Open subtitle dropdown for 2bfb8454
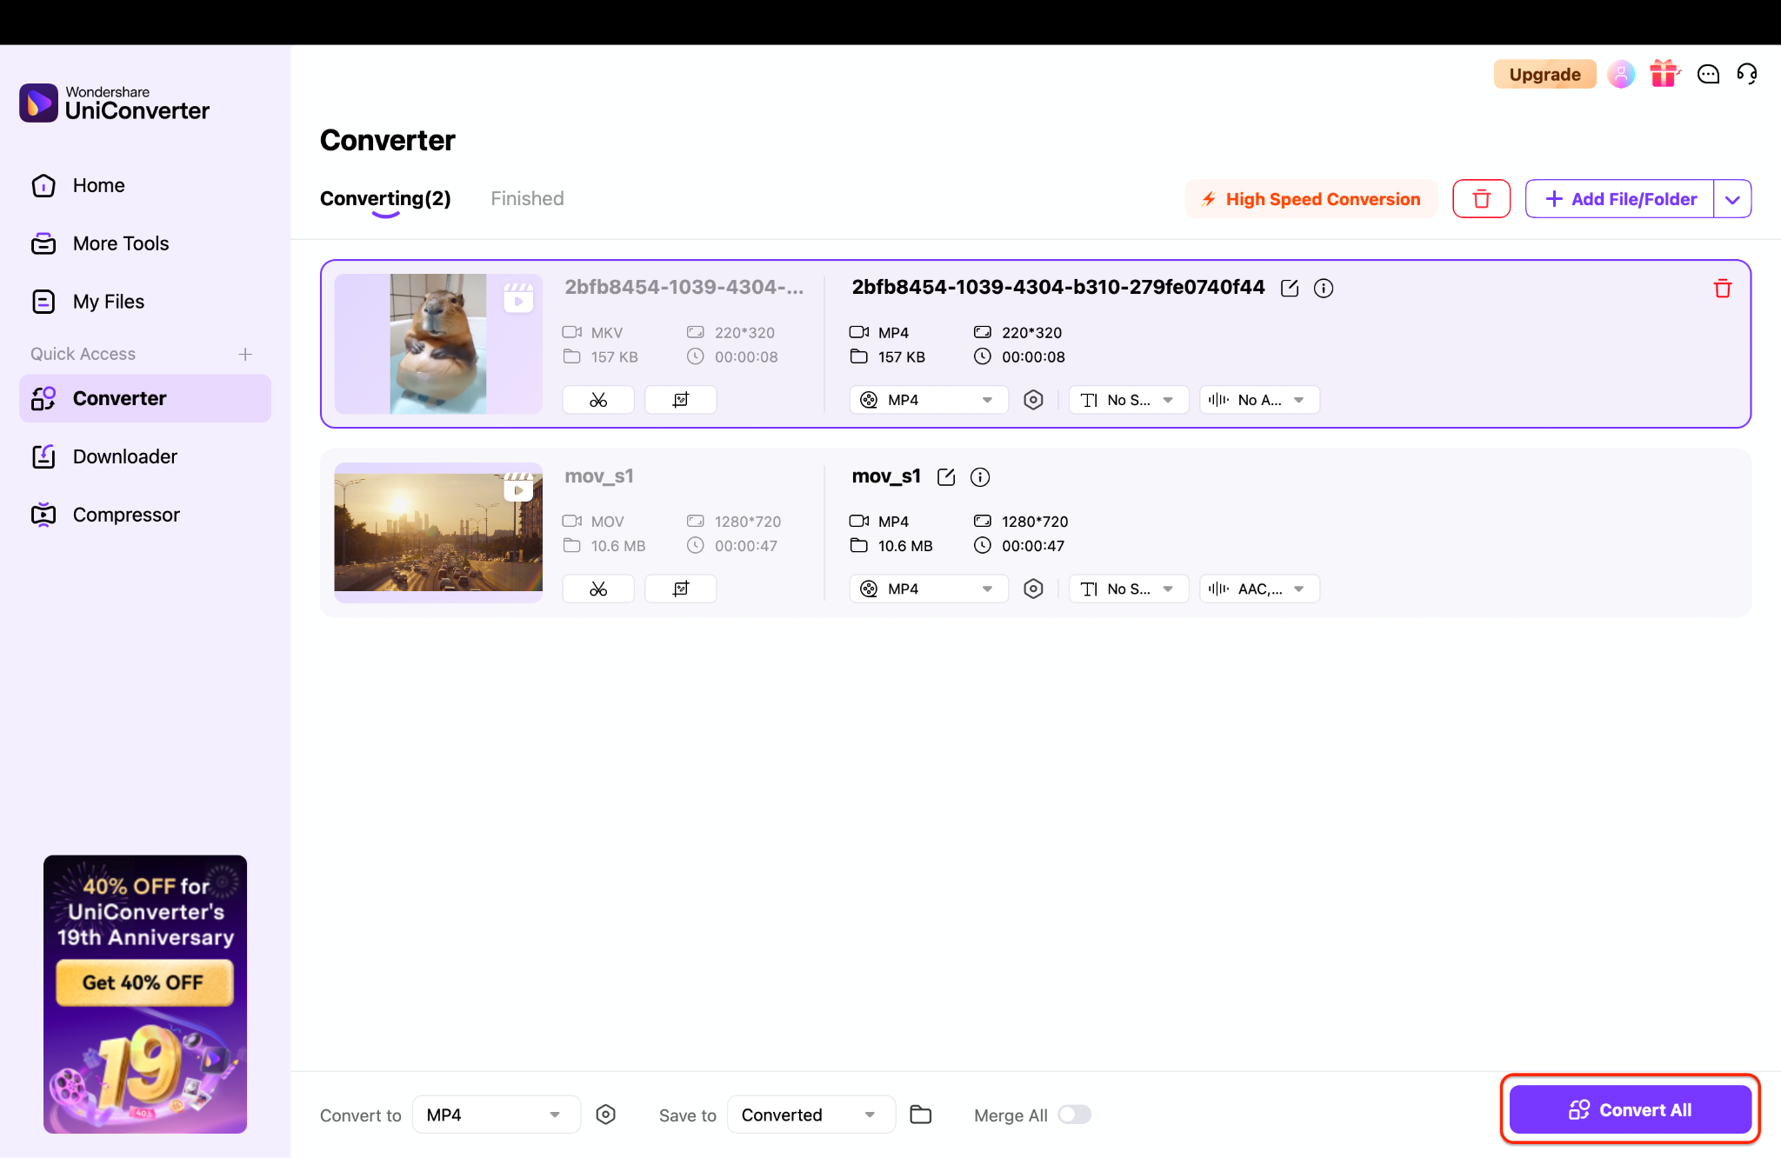This screenshot has width=1781, height=1158. (x=1129, y=400)
